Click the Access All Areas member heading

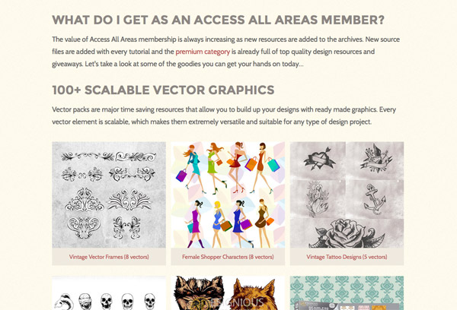(219, 20)
